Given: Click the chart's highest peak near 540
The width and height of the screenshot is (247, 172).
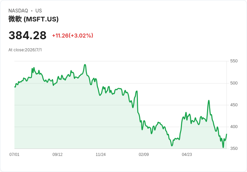Looking at the screenshot, I should [x=85, y=64].
